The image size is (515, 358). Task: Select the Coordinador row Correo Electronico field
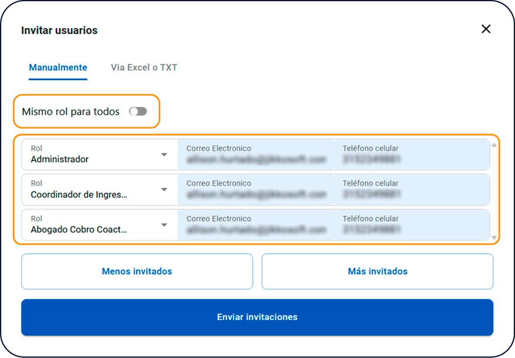pyautogui.click(x=256, y=190)
